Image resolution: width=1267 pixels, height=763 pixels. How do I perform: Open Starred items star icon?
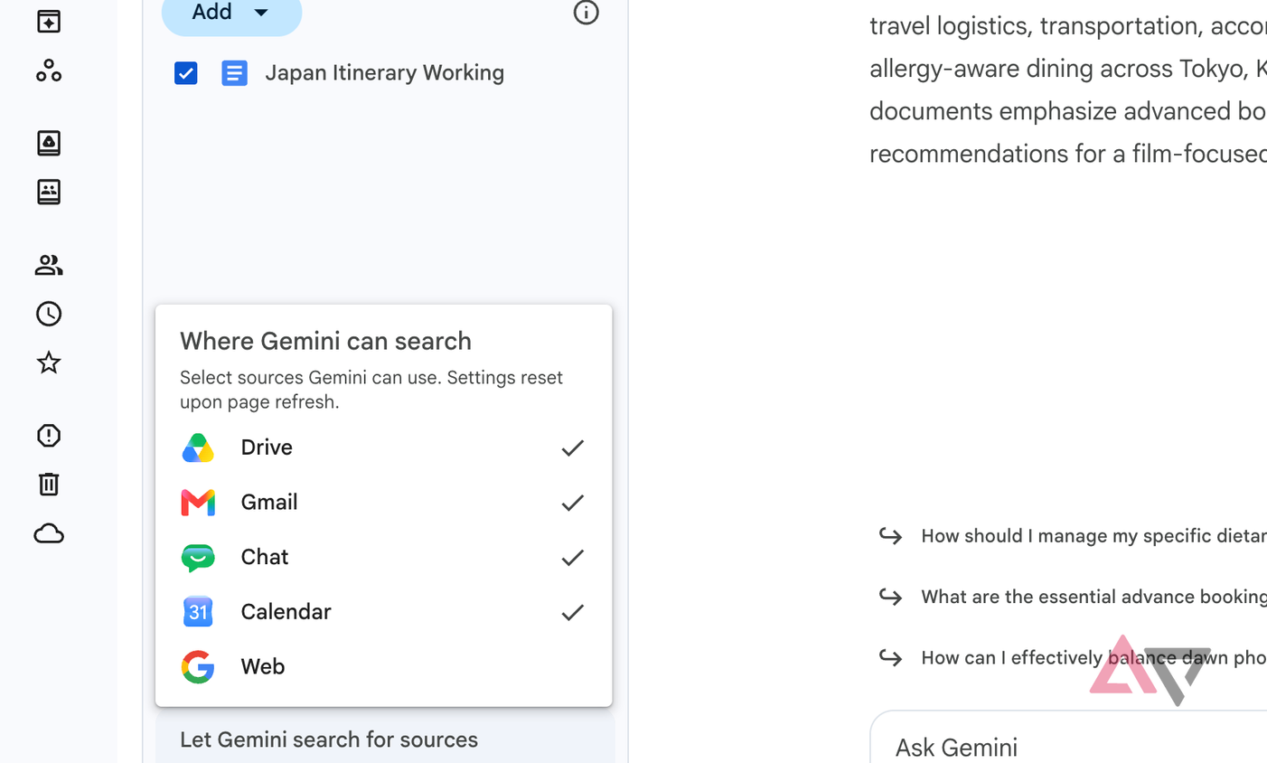click(x=49, y=363)
